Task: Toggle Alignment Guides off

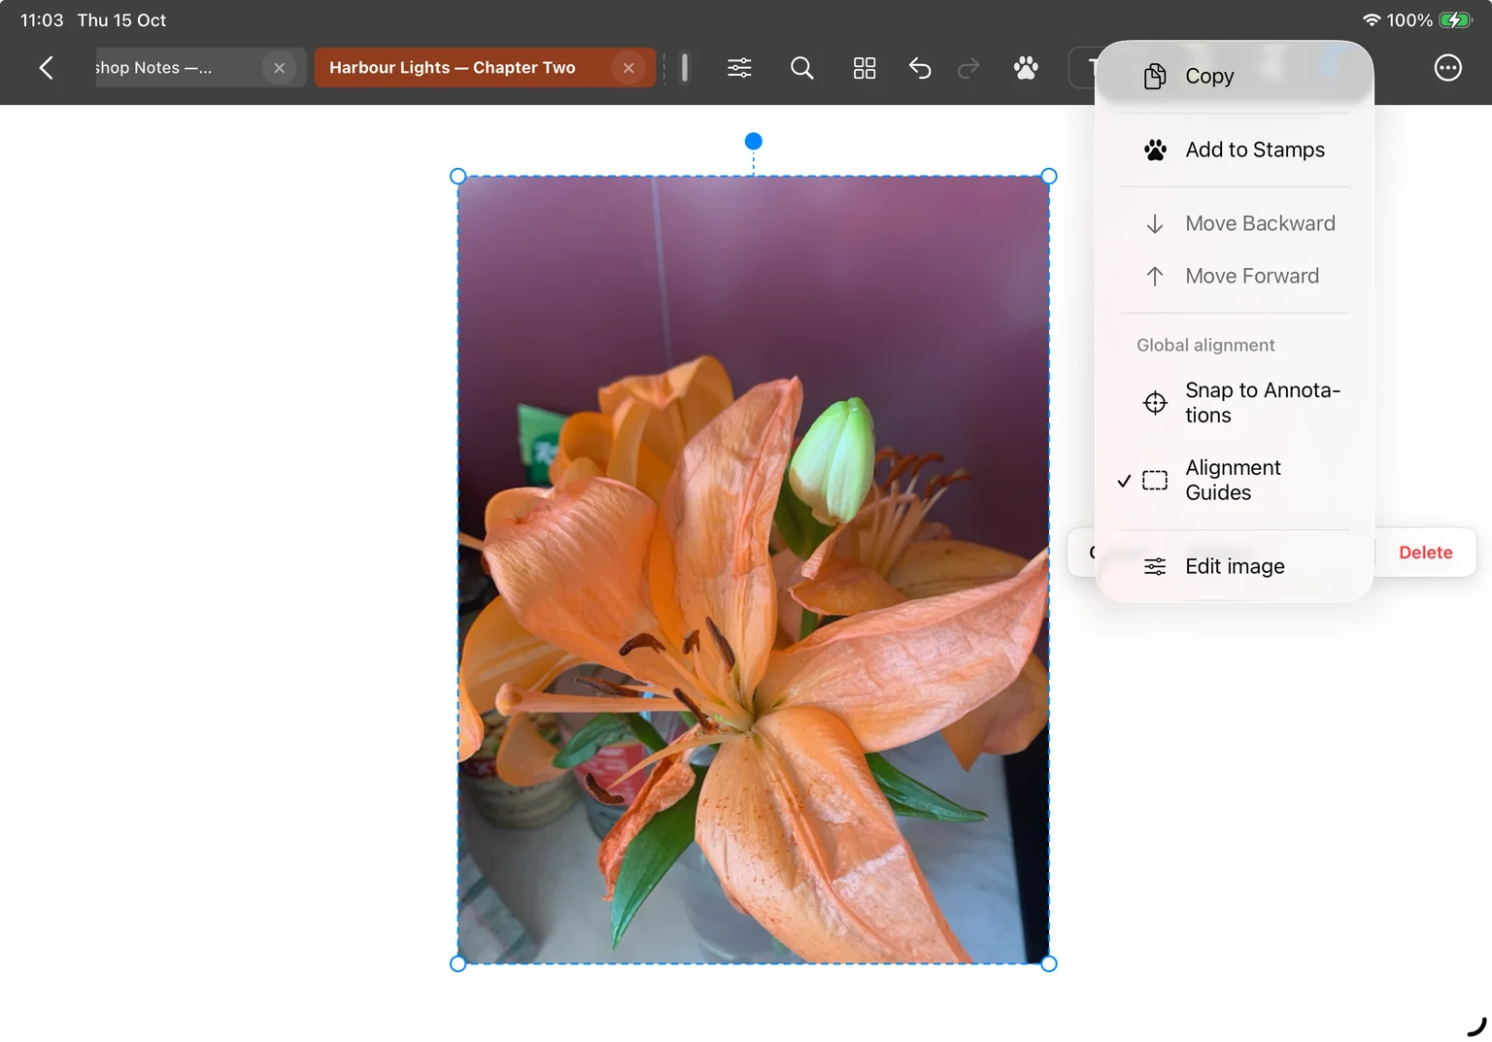Action: (x=1235, y=480)
